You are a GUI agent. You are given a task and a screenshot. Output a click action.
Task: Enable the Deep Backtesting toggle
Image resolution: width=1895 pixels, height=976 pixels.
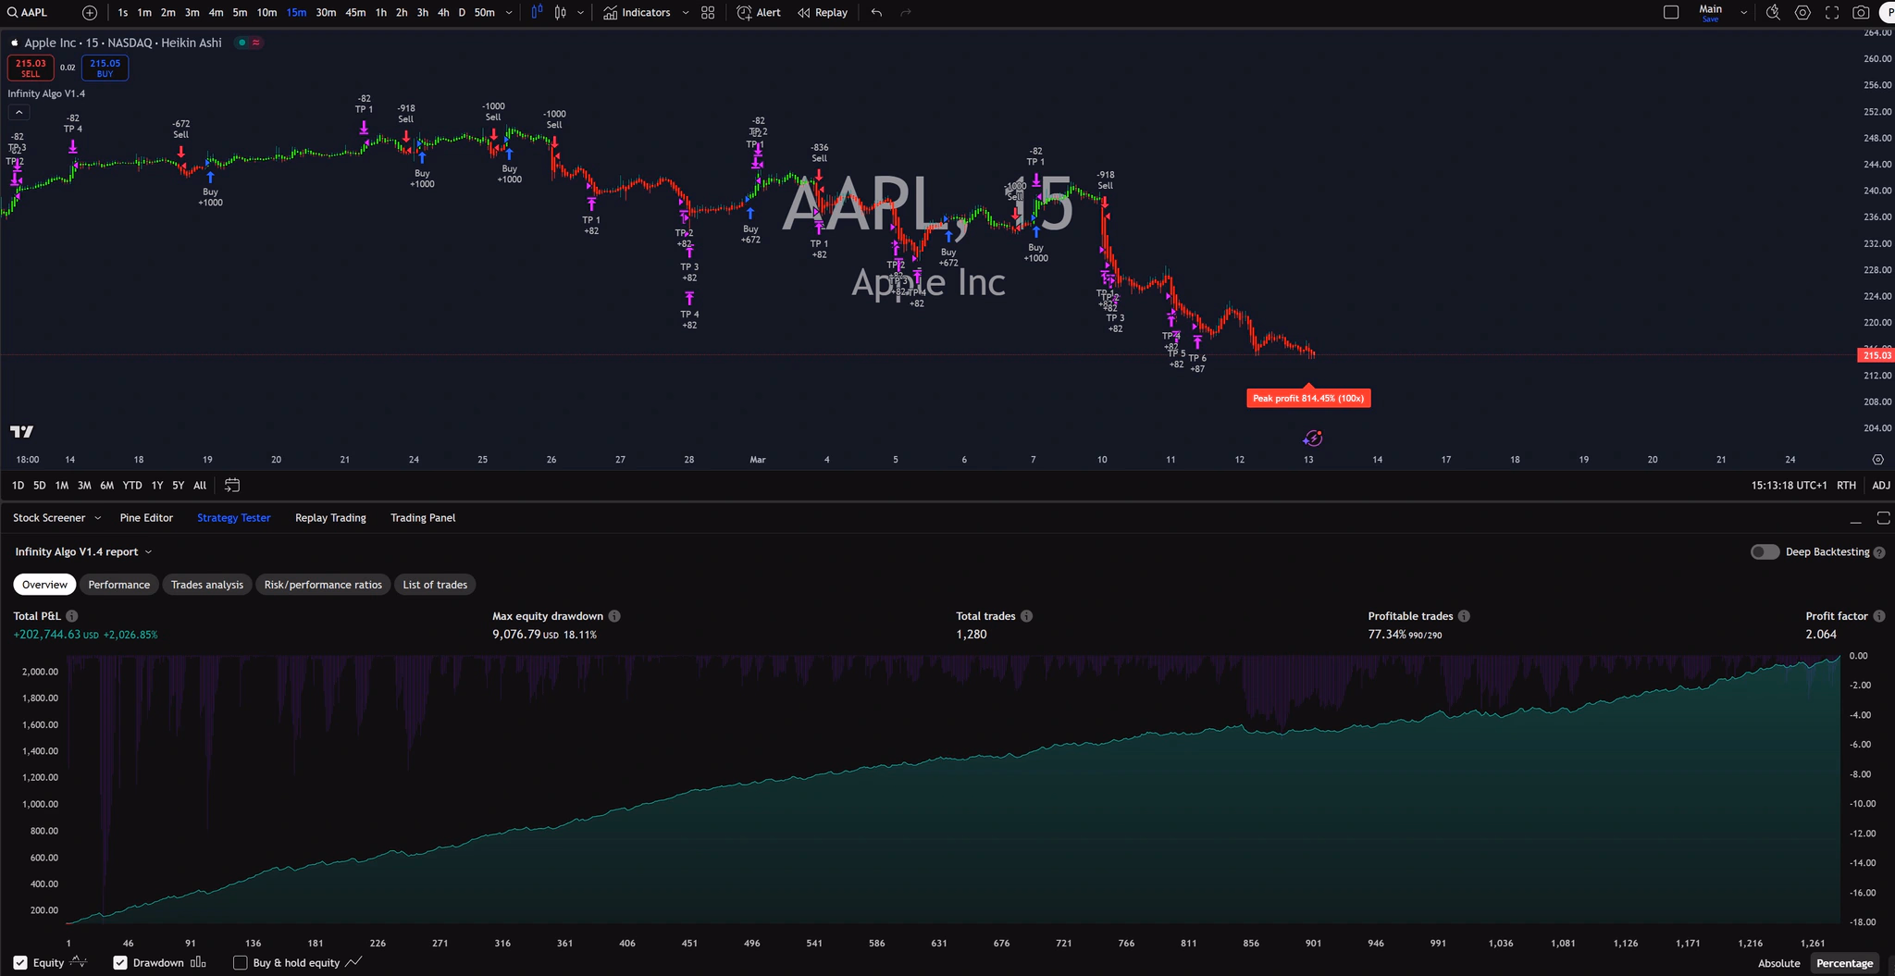coord(1764,552)
